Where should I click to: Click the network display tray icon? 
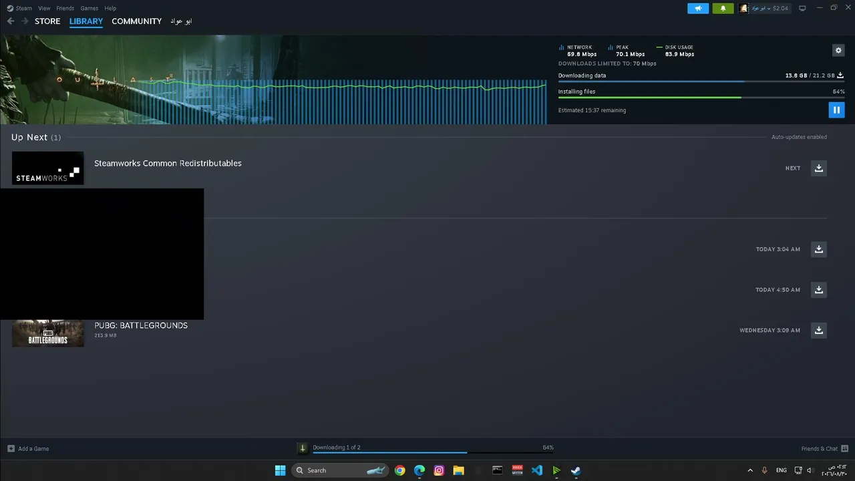(x=798, y=470)
